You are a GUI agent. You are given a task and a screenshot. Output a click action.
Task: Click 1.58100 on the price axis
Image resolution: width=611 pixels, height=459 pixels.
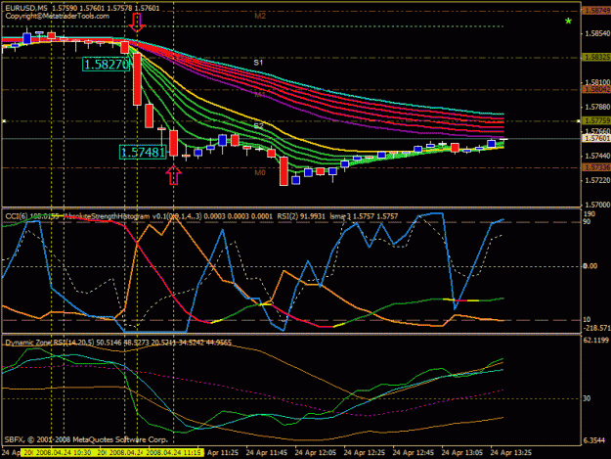(597, 82)
